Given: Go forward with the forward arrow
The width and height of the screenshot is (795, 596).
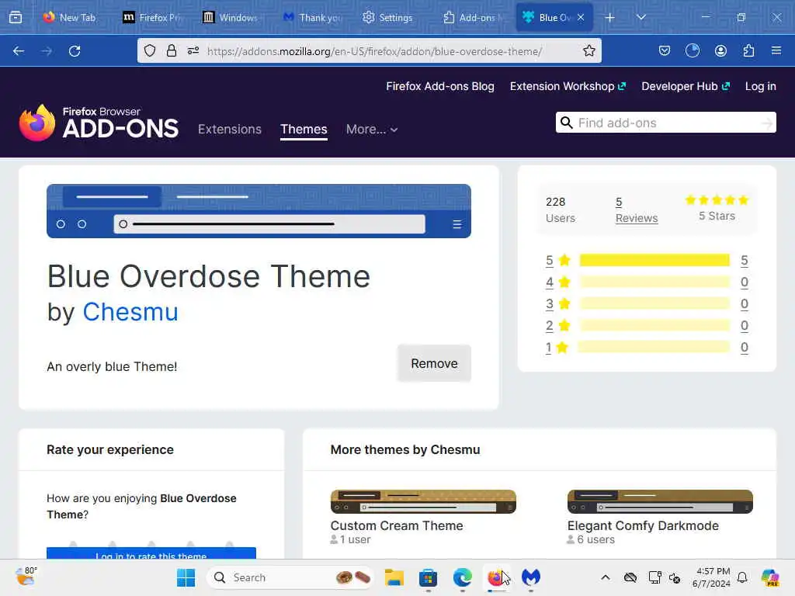Looking at the screenshot, I should coord(47,50).
